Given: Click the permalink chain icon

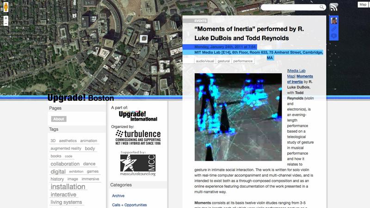Looking at the screenshot, I should [333, 29].
